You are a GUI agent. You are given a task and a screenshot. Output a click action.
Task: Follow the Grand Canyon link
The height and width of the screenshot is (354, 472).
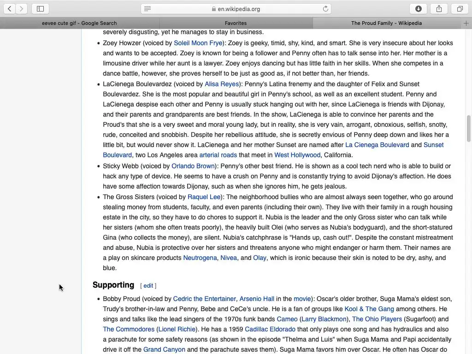tap(164, 350)
